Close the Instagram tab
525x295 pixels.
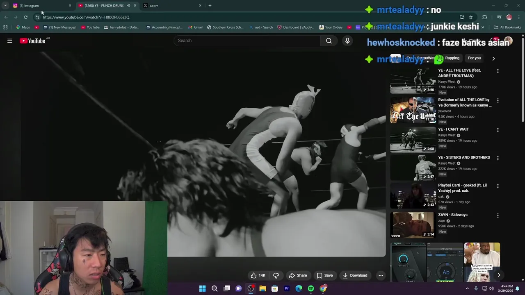pyautogui.click(x=70, y=6)
